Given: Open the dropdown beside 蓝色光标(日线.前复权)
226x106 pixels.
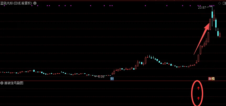Looking at the screenshot, I should point(35,3).
